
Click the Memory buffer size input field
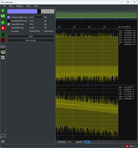pyautogui.click(x=36, y=17)
